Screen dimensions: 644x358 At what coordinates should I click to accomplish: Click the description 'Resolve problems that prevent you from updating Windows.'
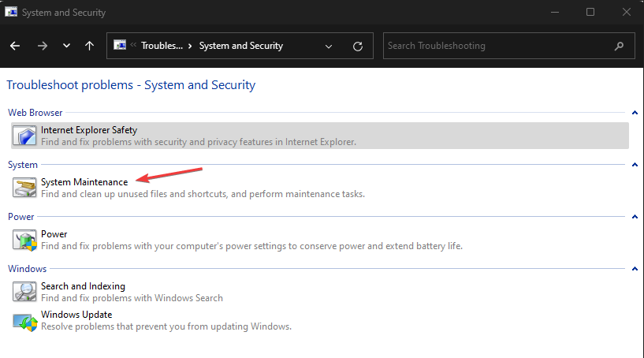[166, 326]
